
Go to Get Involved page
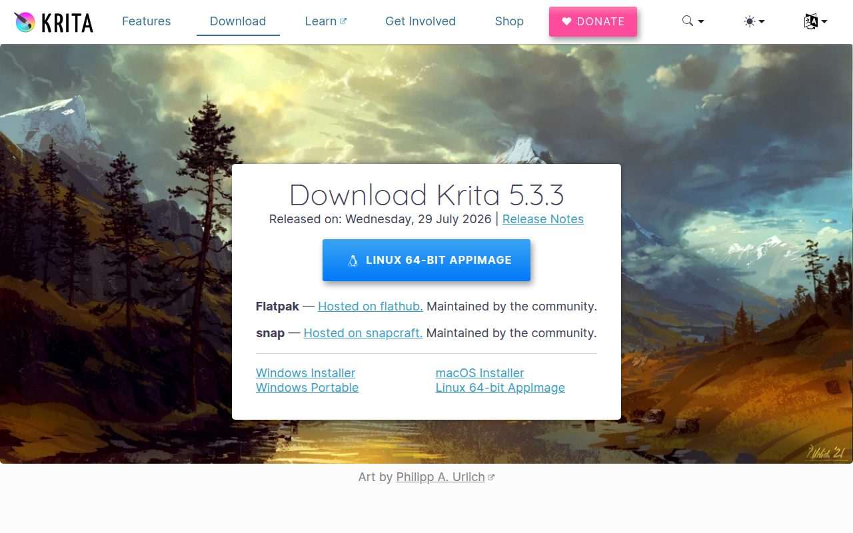[x=421, y=21]
